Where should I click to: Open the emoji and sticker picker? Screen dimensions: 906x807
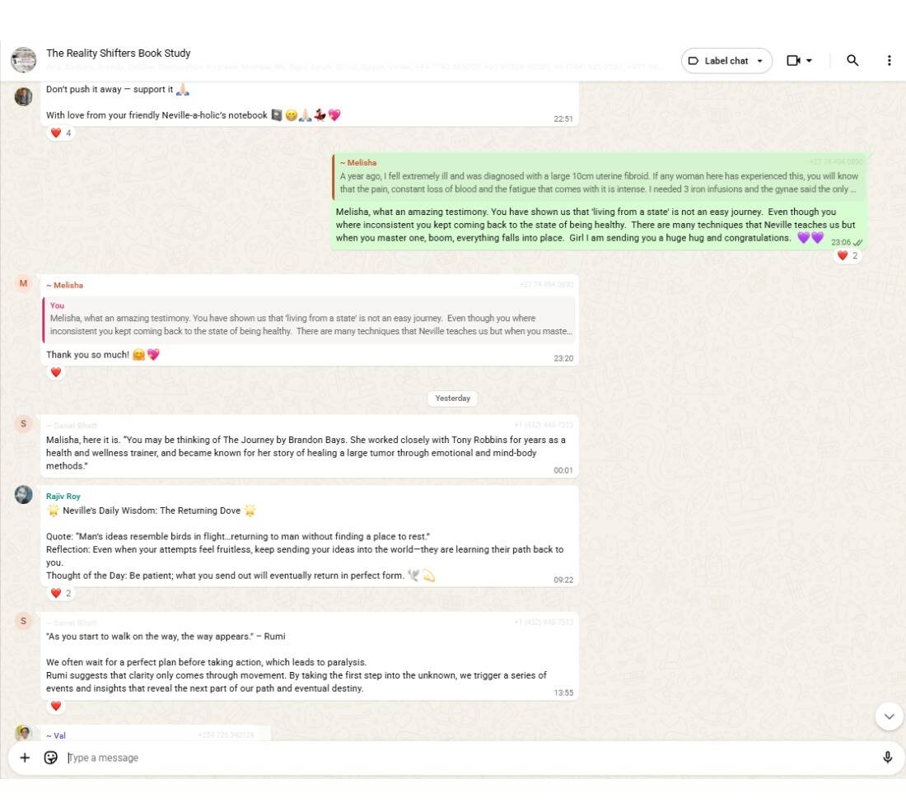(51, 758)
